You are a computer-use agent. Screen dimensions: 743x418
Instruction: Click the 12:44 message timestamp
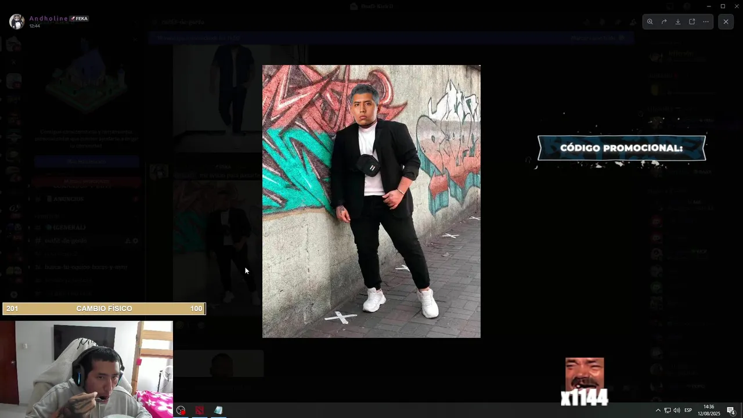pyautogui.click(x=35, y=26)
